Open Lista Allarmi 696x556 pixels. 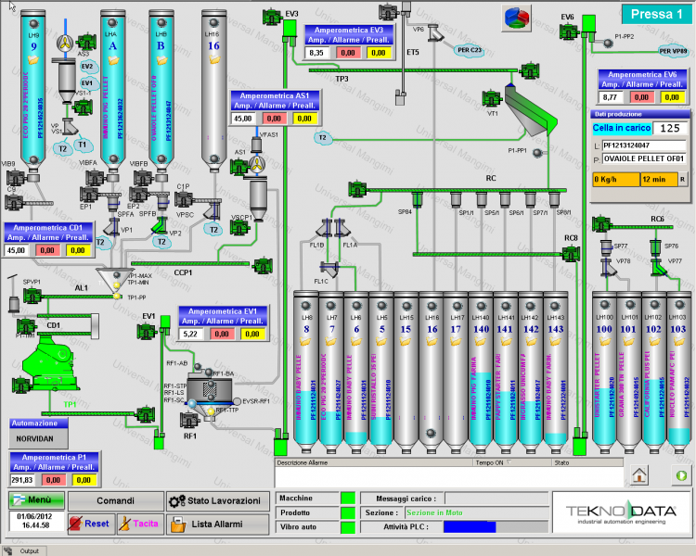[218, 524]
